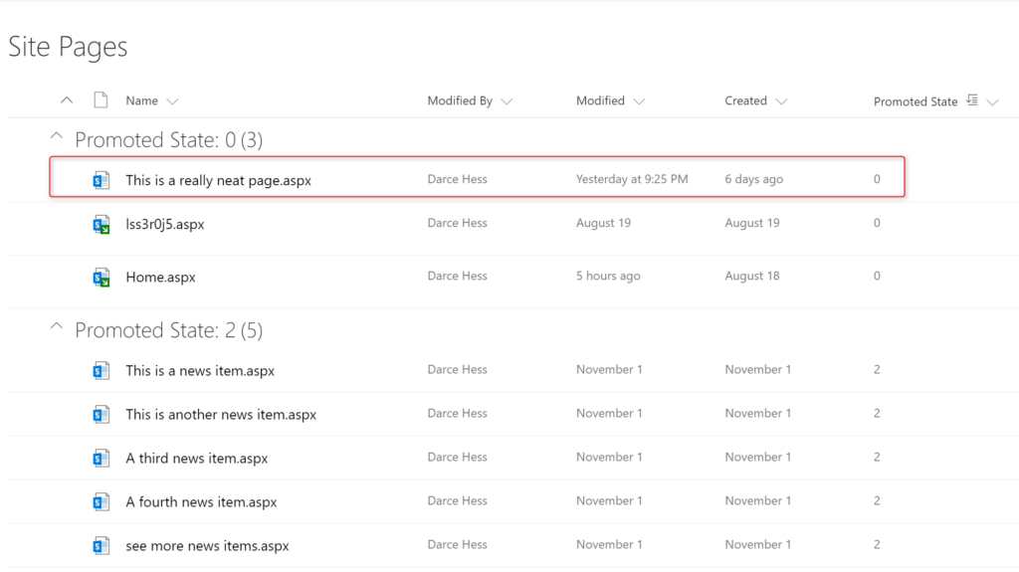Open the Promoted State column dropdown arrow
Viewport: 1019px width, 572px height.
tap(992, 102)
